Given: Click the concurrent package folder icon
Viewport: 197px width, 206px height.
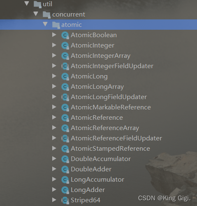Looking at the screenshot, I should coord(46,15).
